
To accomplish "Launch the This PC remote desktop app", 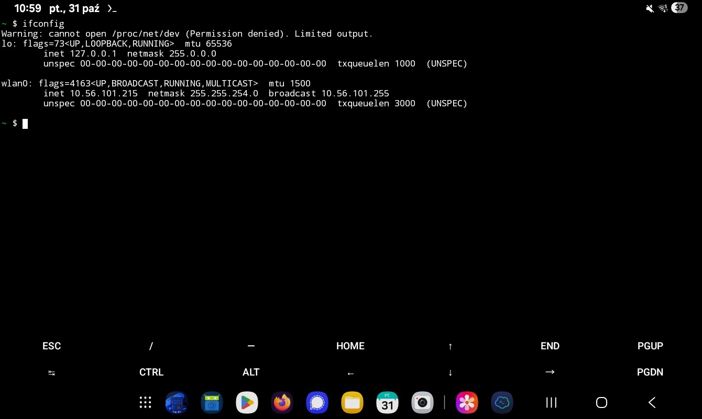I will pos(177,402).
